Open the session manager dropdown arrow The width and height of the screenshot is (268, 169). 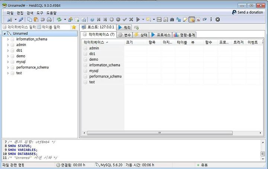tap(16, 19)
